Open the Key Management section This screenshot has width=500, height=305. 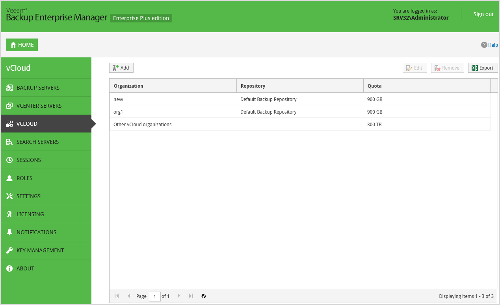coord(46,250)
